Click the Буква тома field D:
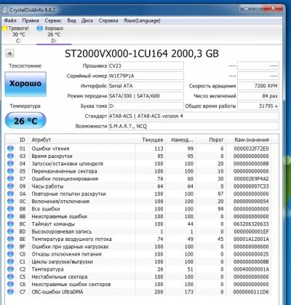The image size is (291, 305). pyautogui.click(x=146, y=106)
